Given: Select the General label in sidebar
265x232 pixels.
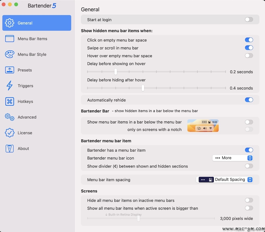Looking at the screenshot, I should tap(25, 23).
